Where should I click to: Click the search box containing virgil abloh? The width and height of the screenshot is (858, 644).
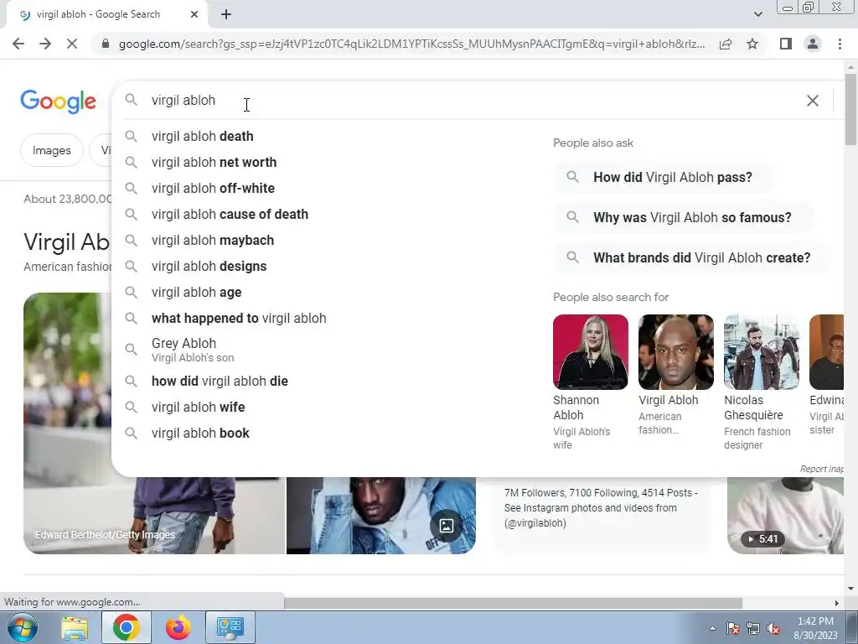(x=471, y=101)
